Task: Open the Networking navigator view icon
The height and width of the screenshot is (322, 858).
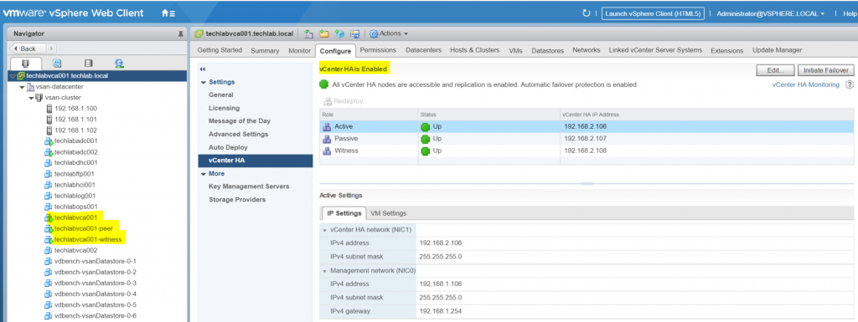Action: pyautogui.click(x=119, y=64)
